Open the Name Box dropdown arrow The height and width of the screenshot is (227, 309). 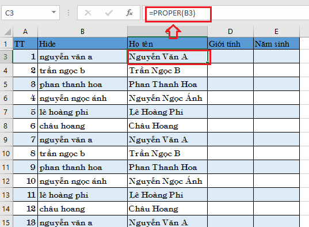point(54,13)
